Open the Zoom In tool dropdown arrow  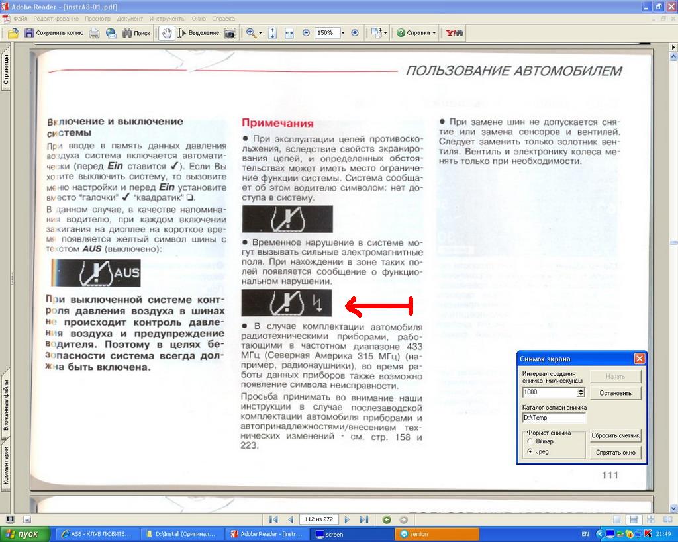tap(260, 33)
